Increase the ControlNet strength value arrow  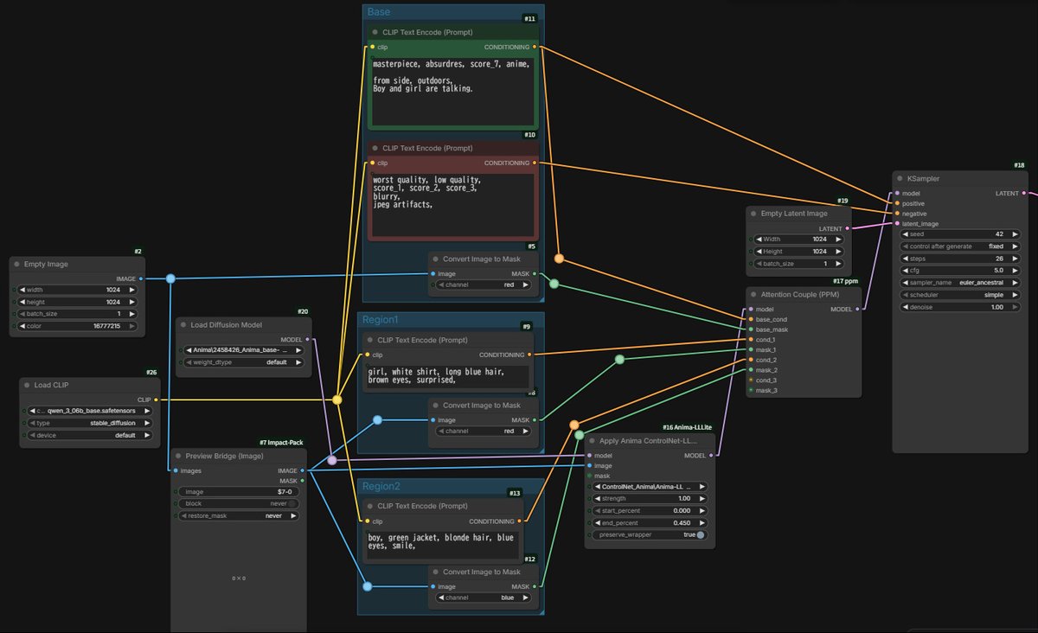tap(702, 498)
